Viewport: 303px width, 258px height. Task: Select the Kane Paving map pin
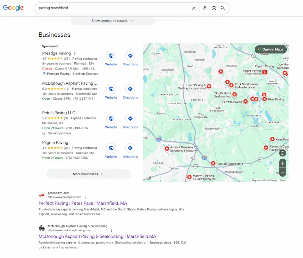click(272, 139)
